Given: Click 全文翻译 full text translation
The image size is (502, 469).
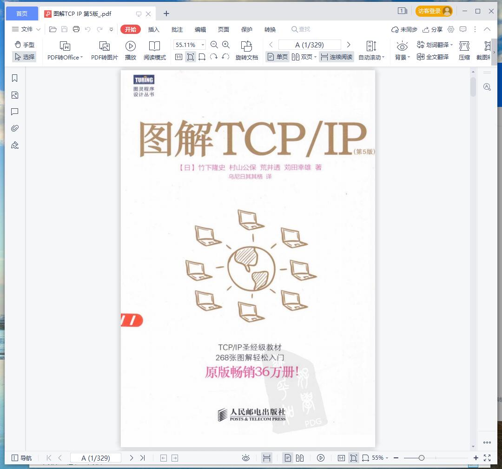Looking at the screenshot, I should [433, 57].
